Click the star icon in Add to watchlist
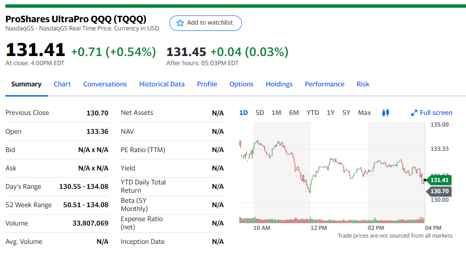 tap(180, 23)
